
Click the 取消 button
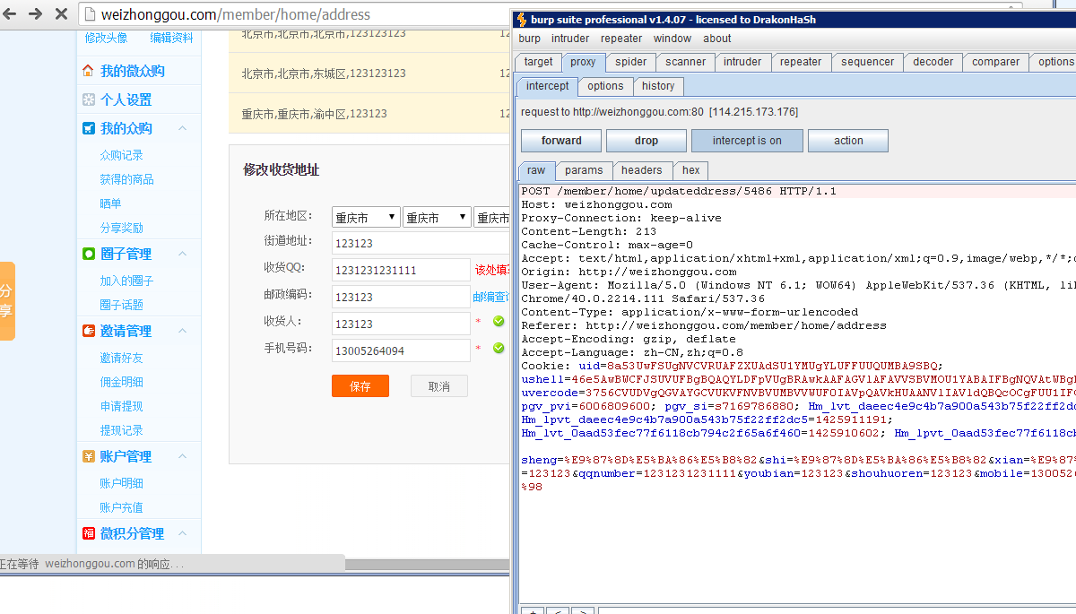click(439, 386)
